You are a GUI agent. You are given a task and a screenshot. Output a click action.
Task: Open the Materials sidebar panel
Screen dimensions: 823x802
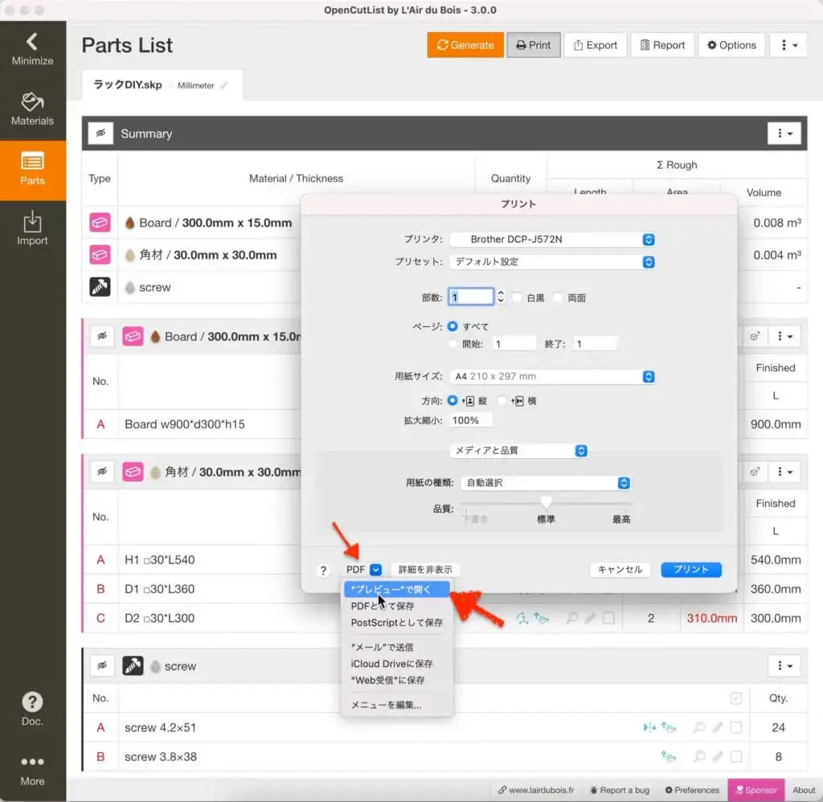point(32,110)
